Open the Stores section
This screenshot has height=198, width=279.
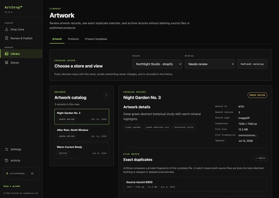pos(21,62)
